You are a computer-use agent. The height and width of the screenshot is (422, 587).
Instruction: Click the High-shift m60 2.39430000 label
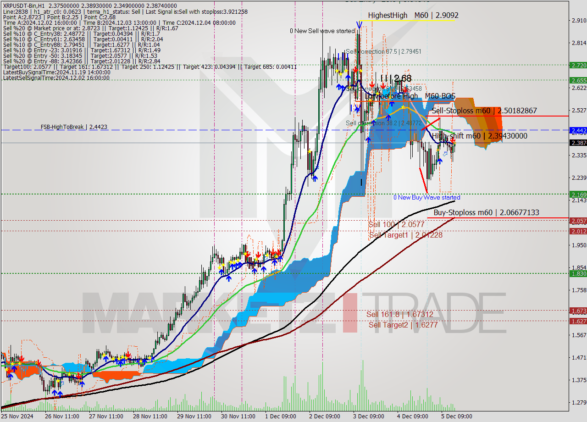tap(479, 136)
